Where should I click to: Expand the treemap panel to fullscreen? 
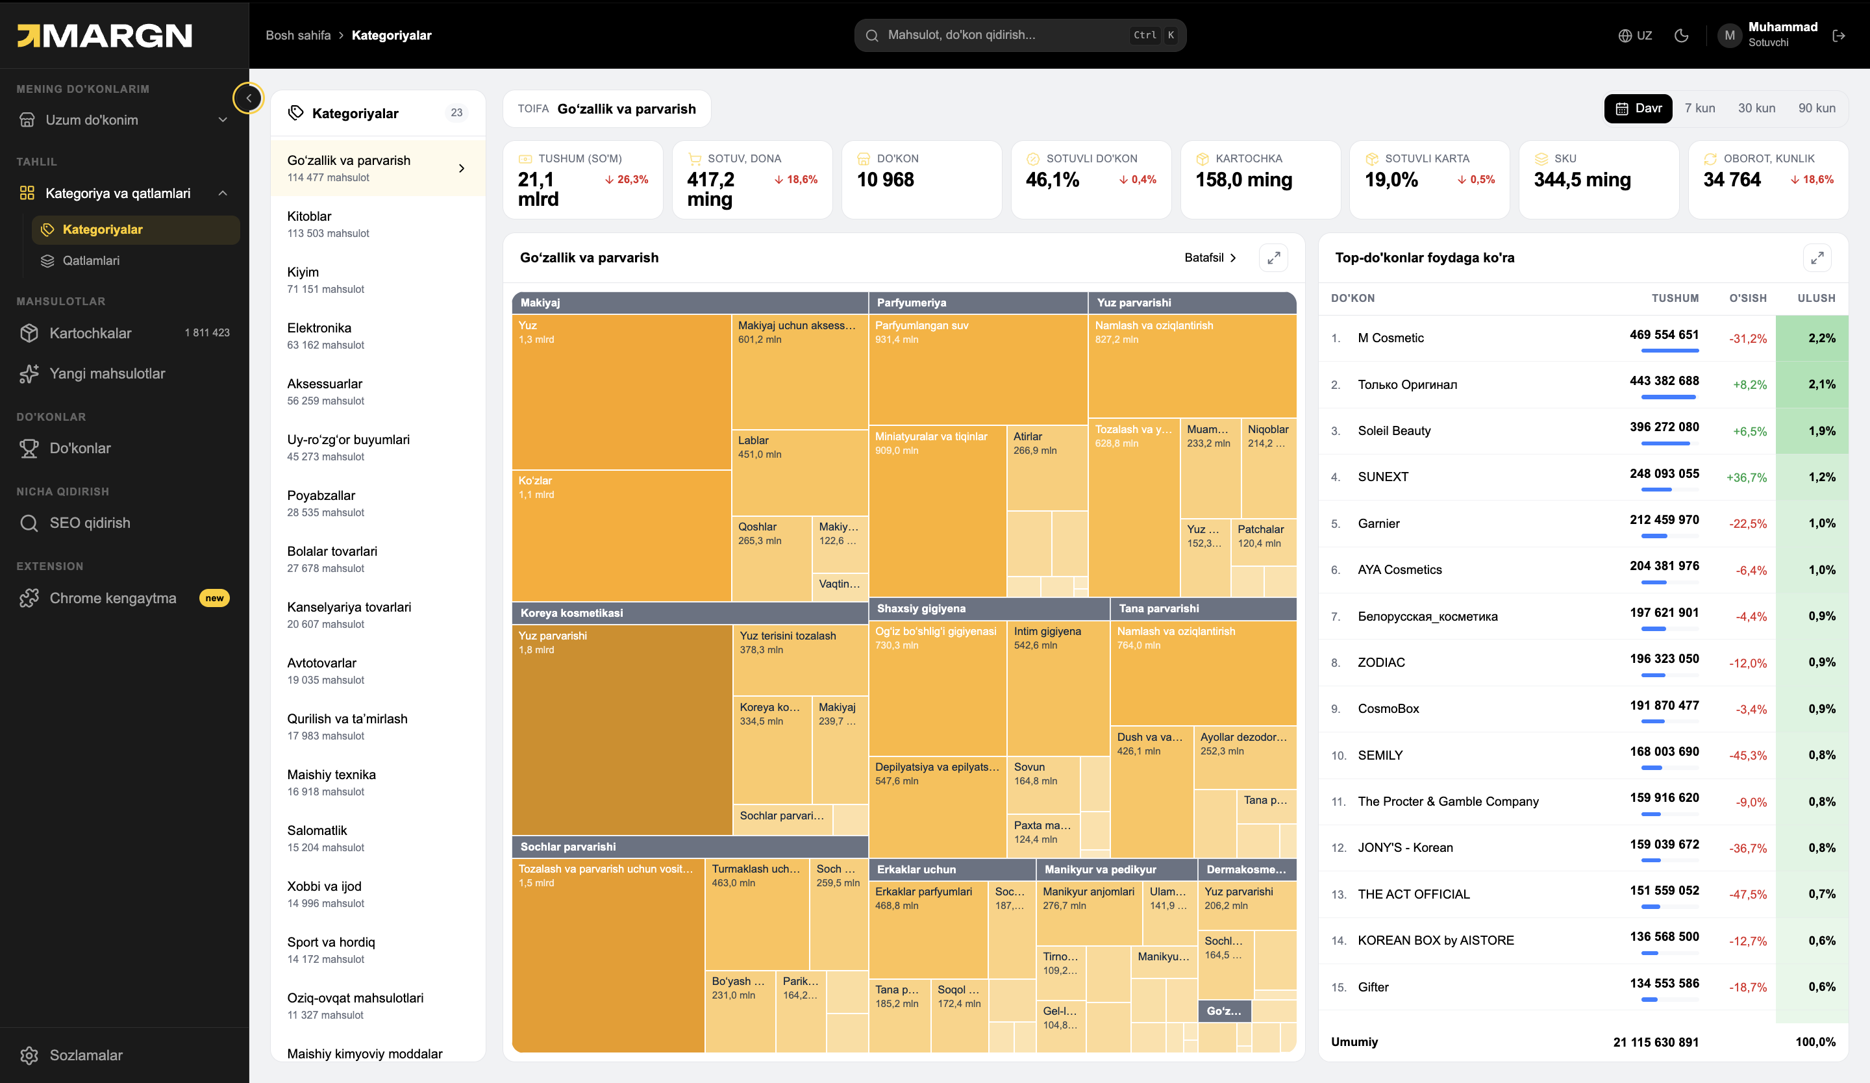[1273, 257]
